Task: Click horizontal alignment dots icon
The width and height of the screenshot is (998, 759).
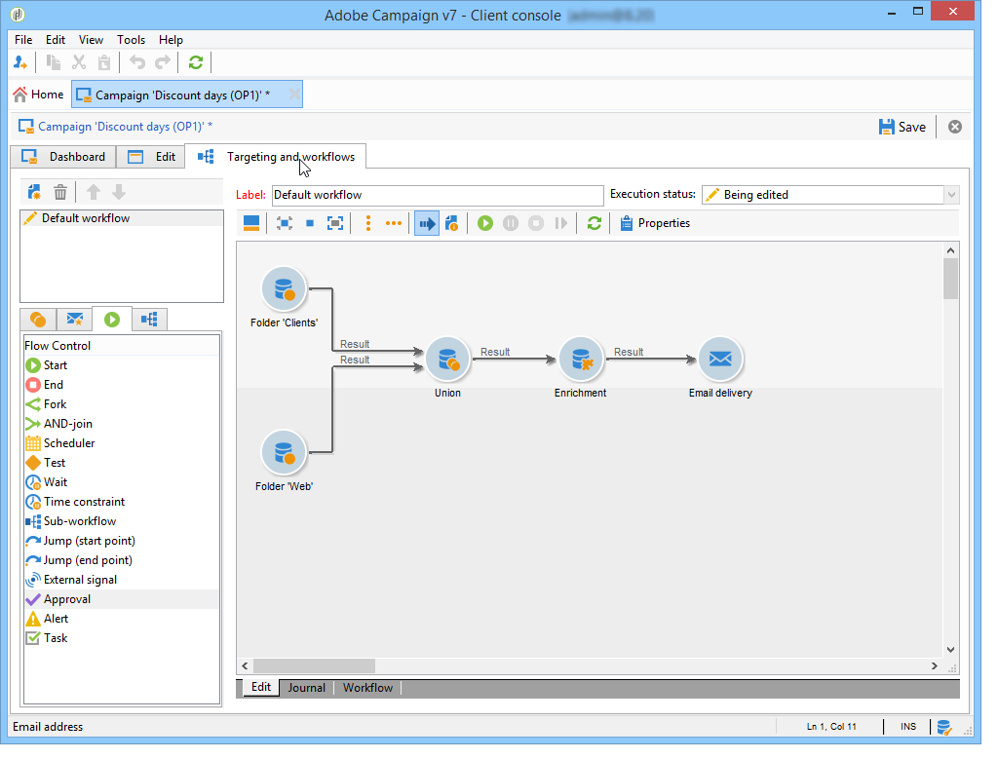Action: click(394, 223)
